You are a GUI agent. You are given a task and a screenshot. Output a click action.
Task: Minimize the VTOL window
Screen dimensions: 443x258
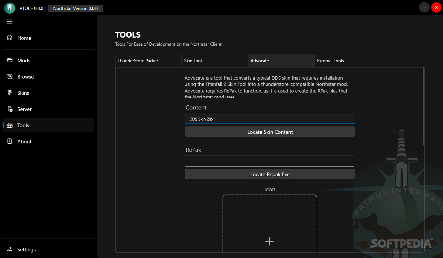tap(425, 7)
